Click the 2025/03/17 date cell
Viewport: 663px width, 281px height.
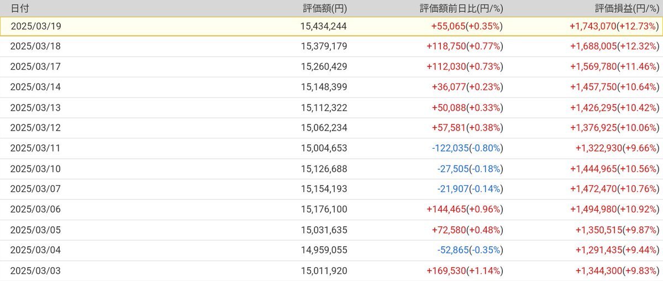point(35,66)
